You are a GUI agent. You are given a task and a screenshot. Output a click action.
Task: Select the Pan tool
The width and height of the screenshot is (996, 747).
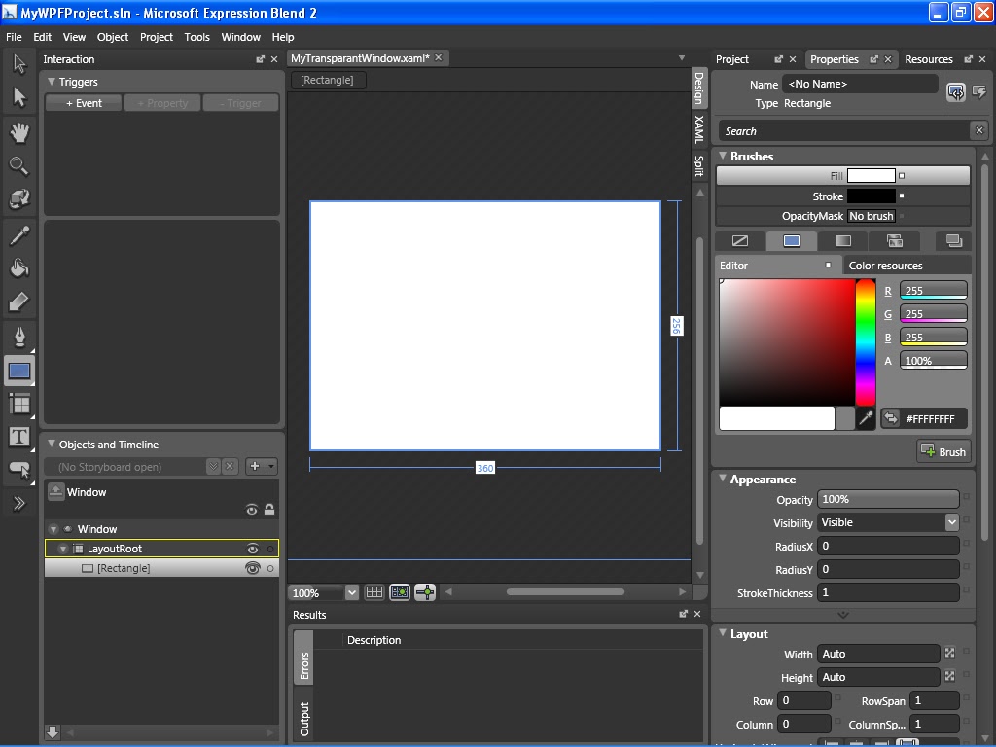tap(19, 132)
